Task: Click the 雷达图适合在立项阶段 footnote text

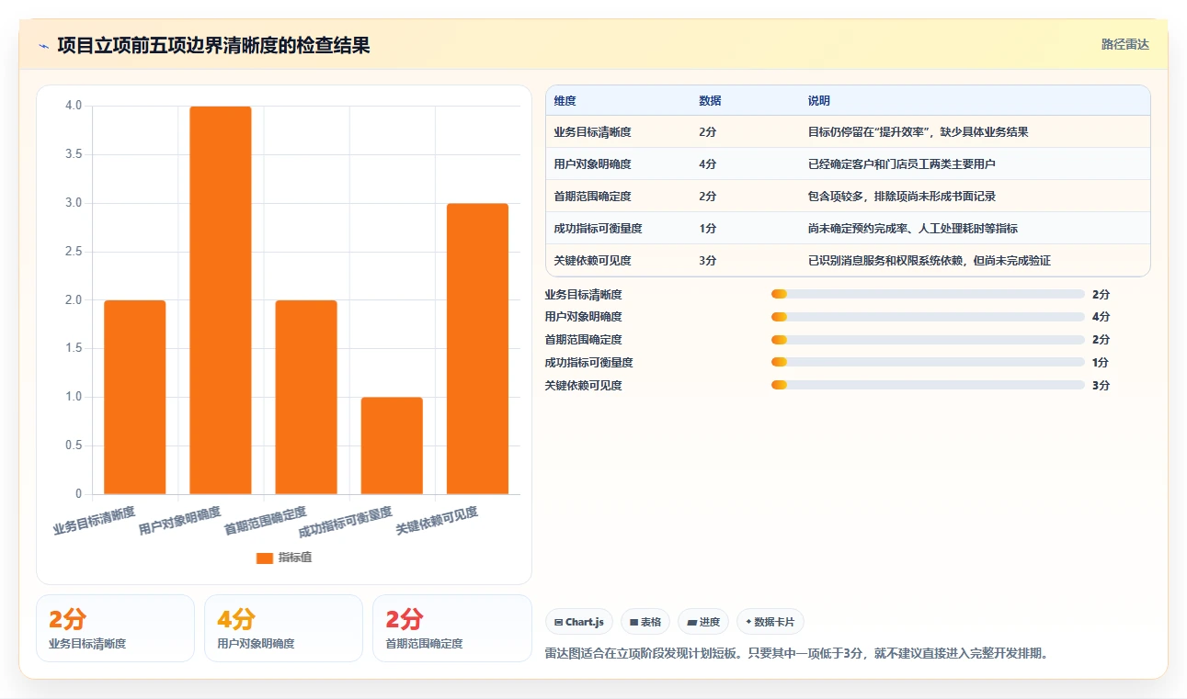Action: pos(797,654)
